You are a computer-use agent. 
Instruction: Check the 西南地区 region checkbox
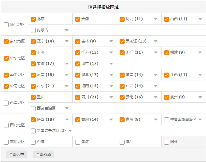pos(6,103)
